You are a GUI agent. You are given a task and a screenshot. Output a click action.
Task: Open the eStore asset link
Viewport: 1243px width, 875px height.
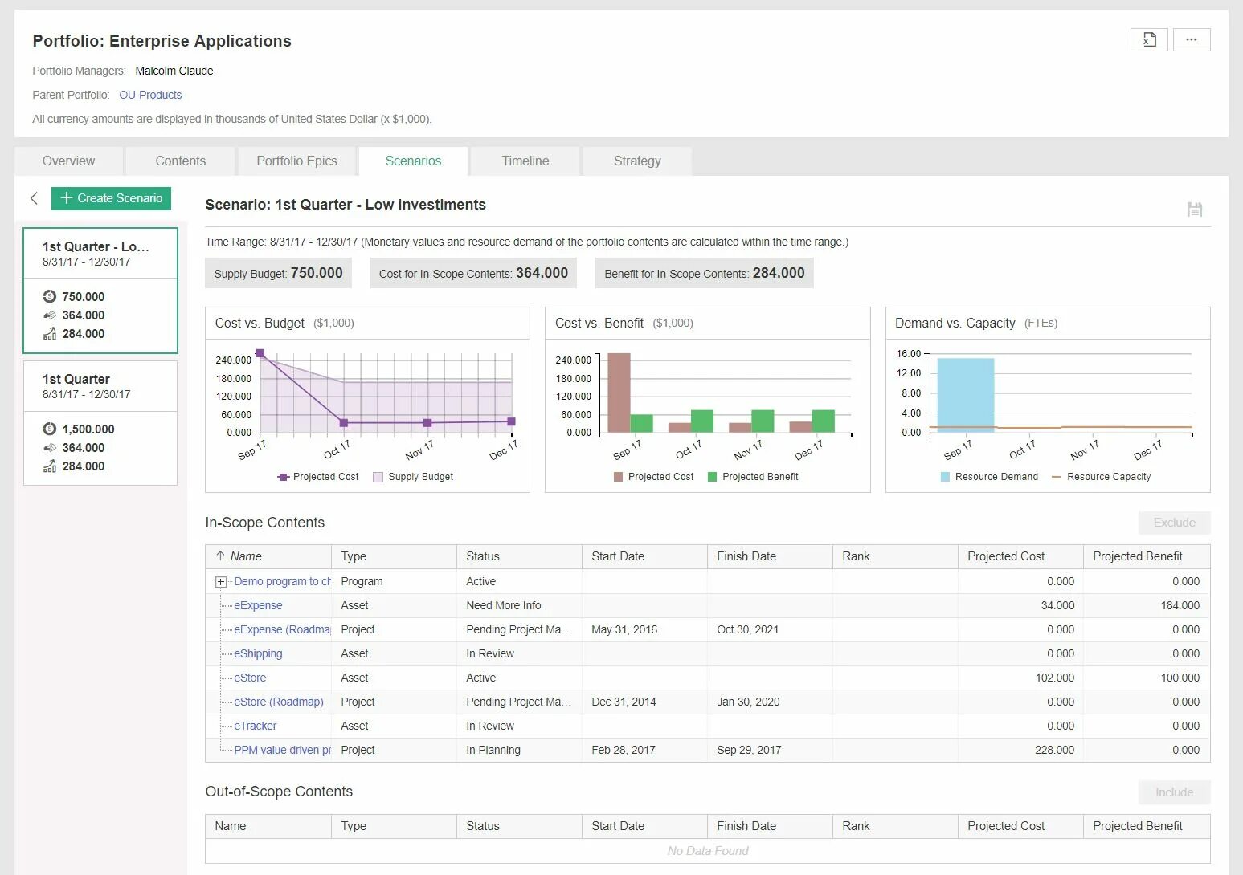[250, 678]
